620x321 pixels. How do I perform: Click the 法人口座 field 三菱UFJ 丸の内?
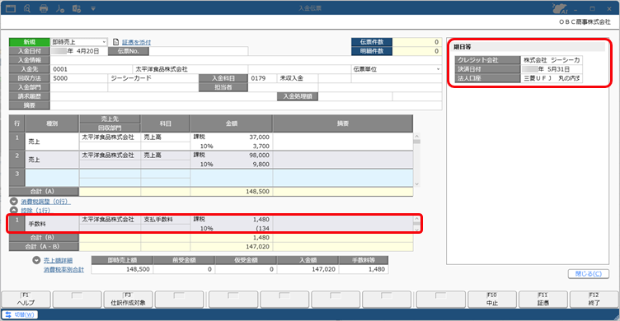552,78
